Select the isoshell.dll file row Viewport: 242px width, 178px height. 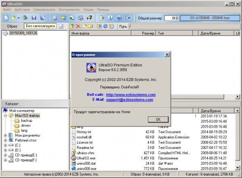153,137
